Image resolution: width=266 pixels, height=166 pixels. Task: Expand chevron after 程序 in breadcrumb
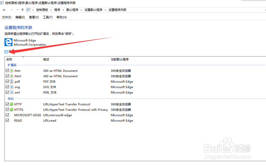63,10
